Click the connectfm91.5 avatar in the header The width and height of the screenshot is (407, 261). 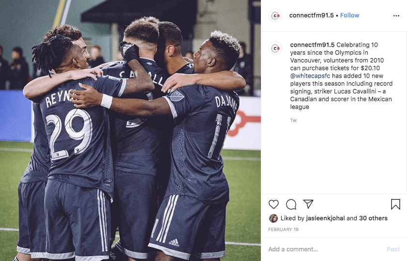click(275, 15)
